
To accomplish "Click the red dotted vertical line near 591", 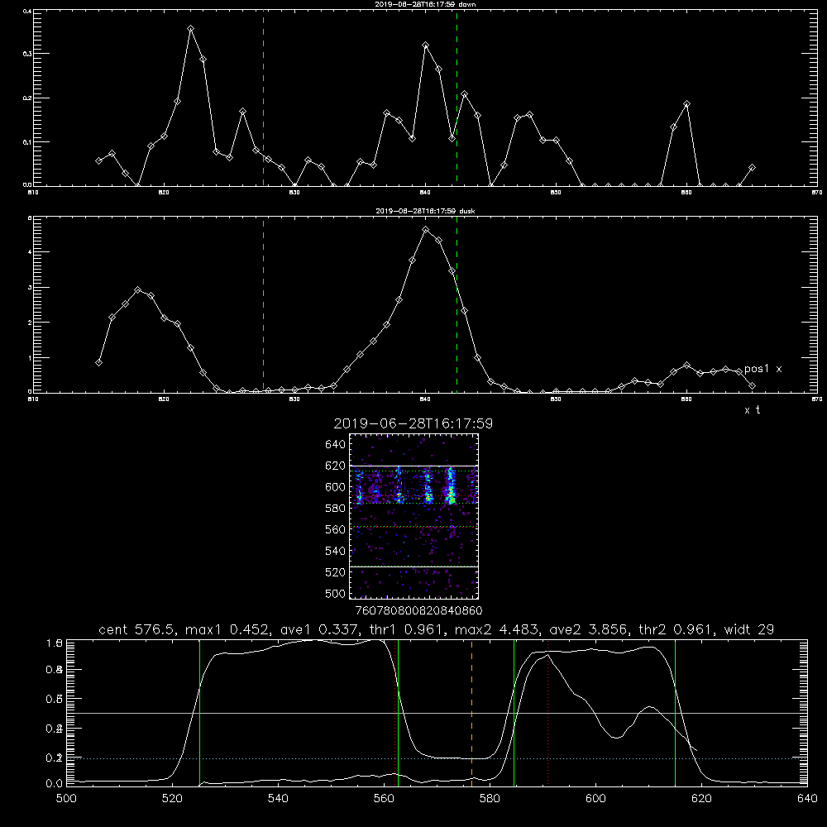I will [x=548, y=713].
